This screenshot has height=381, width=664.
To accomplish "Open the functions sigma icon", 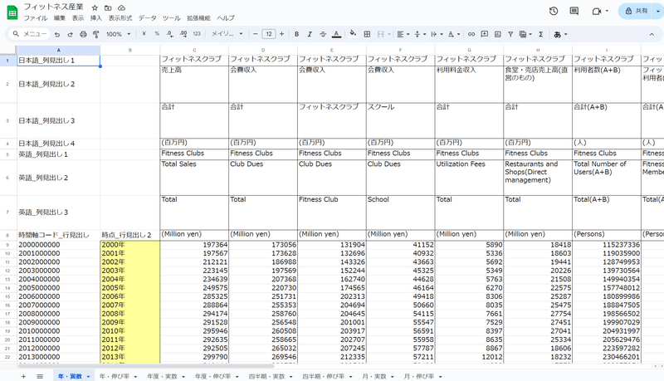I will (540, 34).
